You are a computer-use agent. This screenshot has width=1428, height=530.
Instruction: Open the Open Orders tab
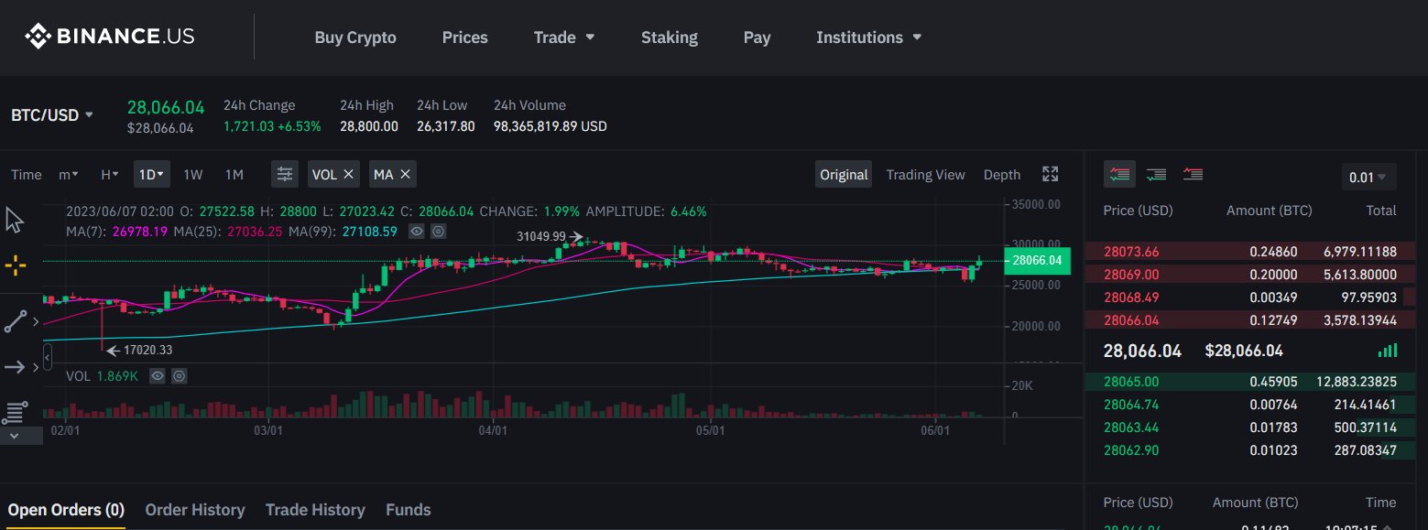coord(66,510)
